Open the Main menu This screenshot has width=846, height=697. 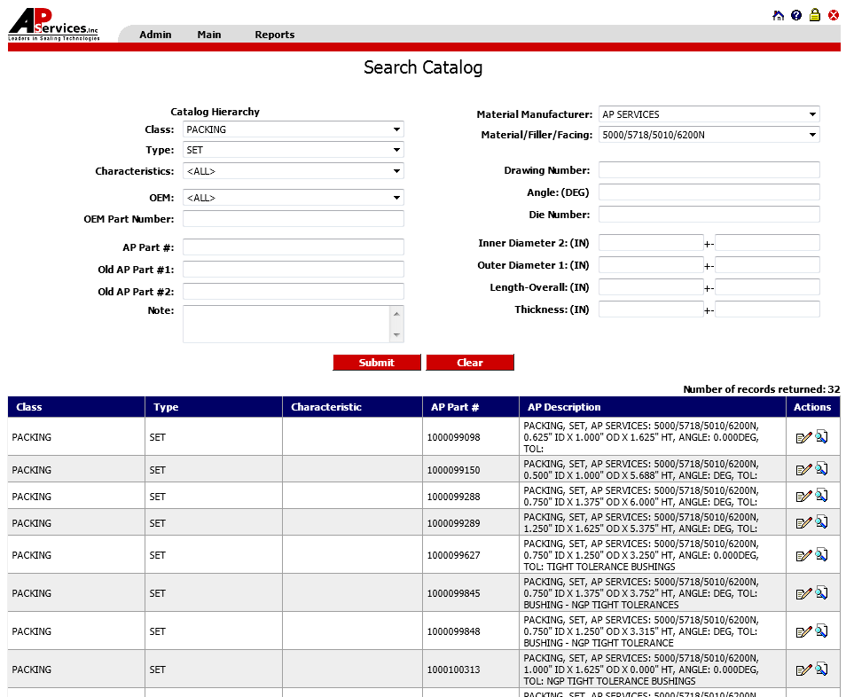click(x=208, y=35)
